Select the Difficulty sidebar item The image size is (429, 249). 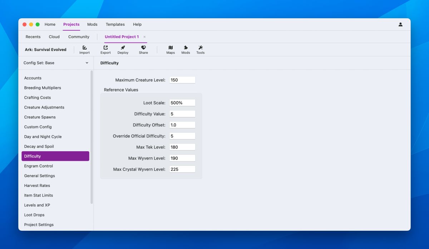pyautogui.click(x=55, y=156)
